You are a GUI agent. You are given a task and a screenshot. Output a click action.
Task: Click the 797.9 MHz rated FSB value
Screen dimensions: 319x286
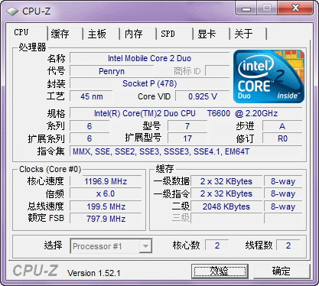106,219
